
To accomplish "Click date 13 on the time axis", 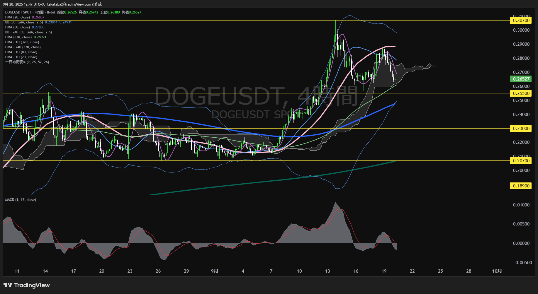I will tap(327, 271).
